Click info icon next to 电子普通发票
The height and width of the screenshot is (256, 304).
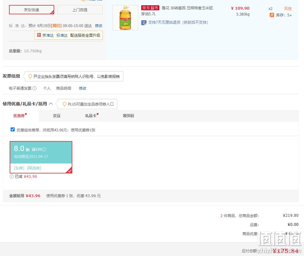click(x=35, y=88)
